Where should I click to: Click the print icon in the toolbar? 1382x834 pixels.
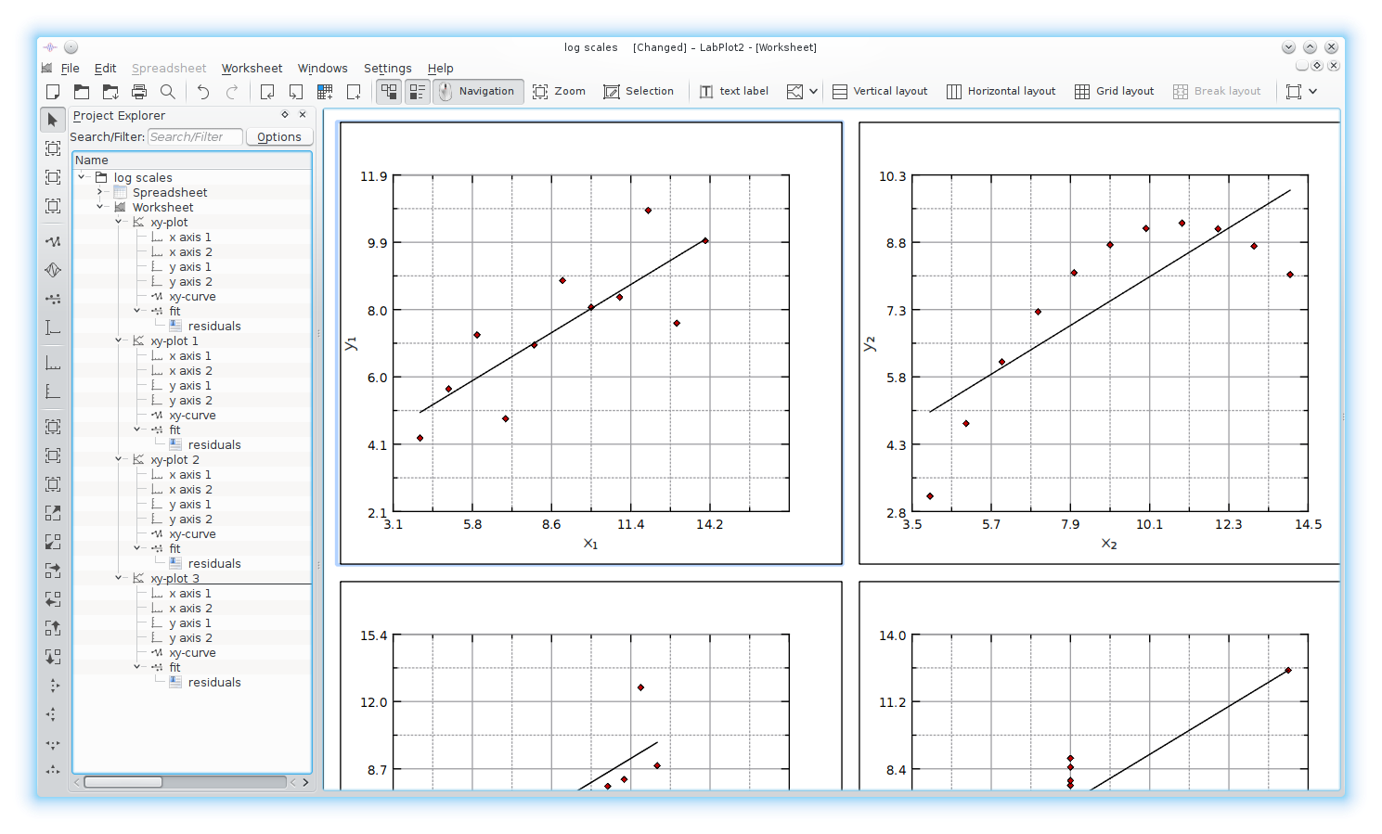(139, 91)
